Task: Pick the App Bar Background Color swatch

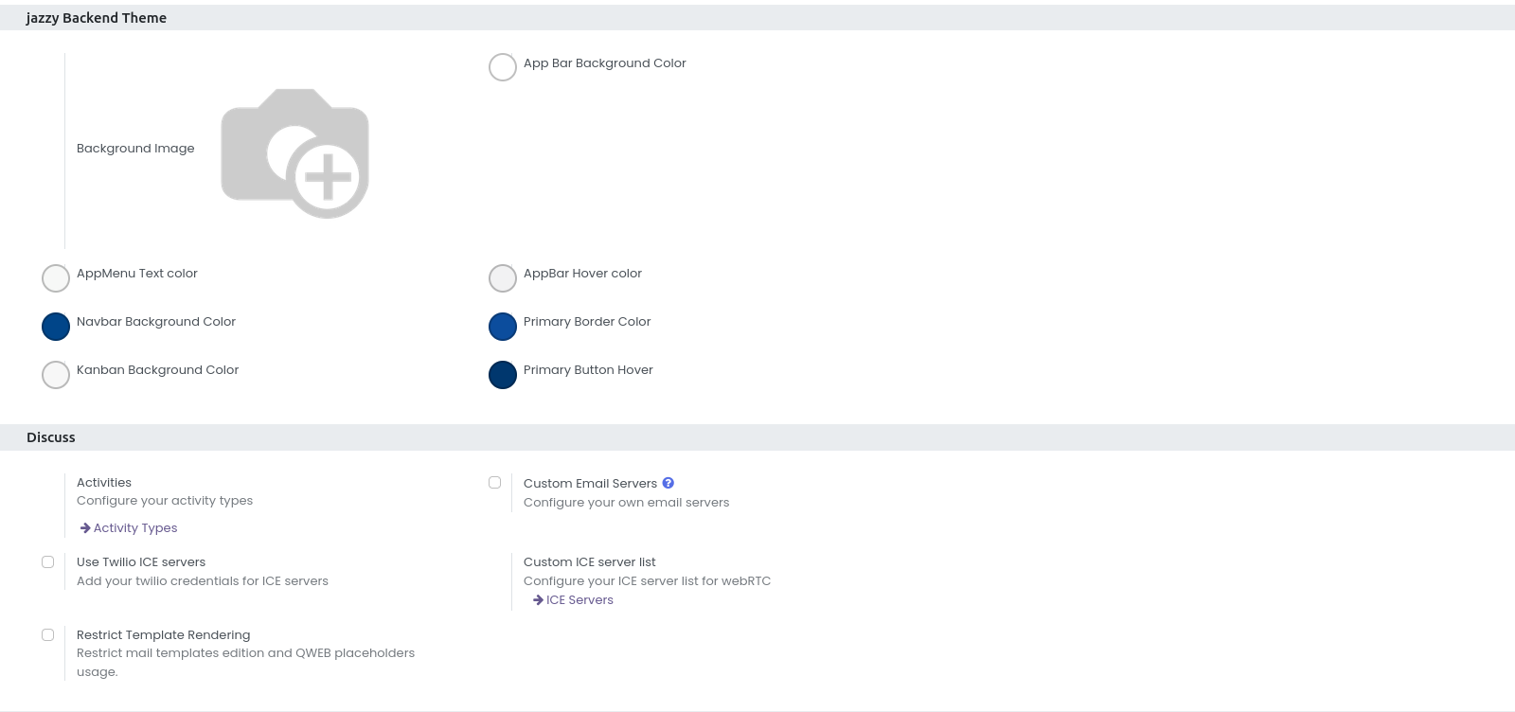Action: [503, 67]
